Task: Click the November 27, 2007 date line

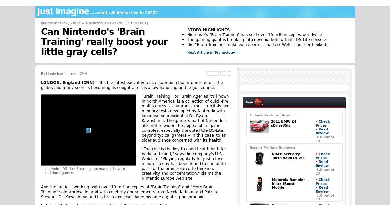Action: tap(95, 23)
